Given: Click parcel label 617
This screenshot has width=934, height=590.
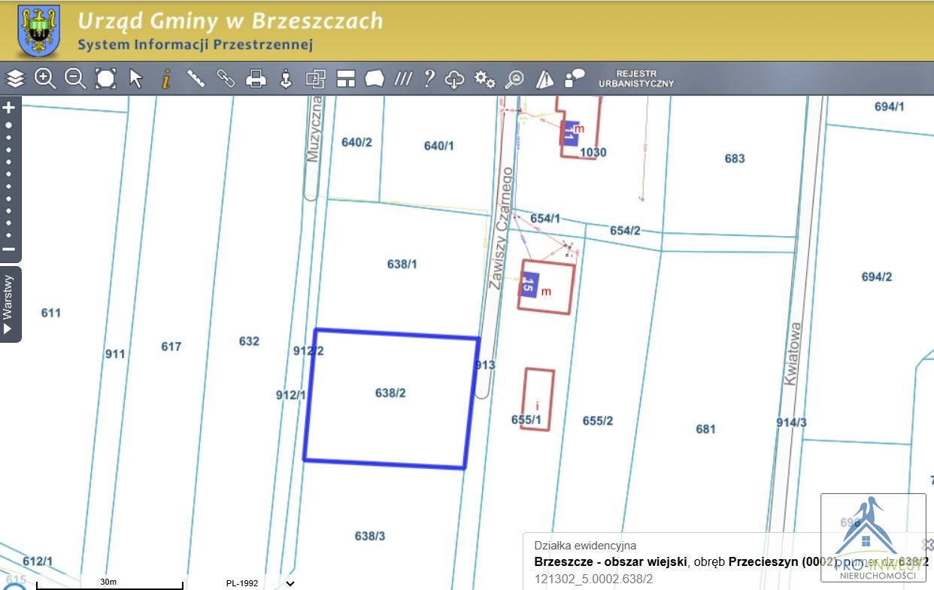Looking at the screenshot, I should (x=171, y=346).
